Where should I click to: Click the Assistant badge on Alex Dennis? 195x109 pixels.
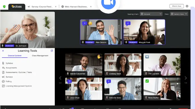tap(90, 42)
